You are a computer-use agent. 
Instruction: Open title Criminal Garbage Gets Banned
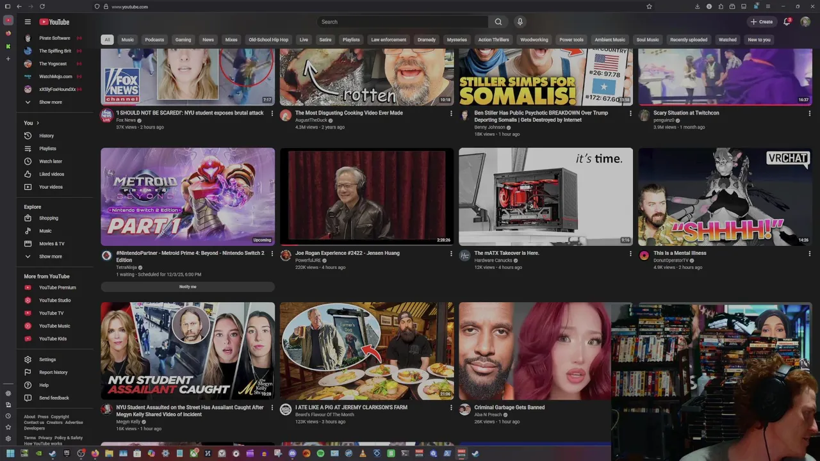pyautogui.click(x=509, y=407)
